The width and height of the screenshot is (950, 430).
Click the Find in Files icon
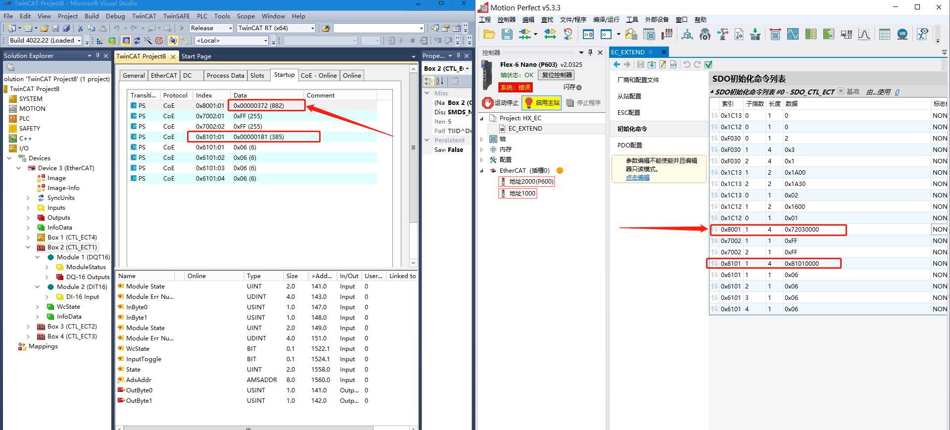[x=326, y=28]
